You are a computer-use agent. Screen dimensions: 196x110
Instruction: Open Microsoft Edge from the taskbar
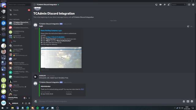28,108
